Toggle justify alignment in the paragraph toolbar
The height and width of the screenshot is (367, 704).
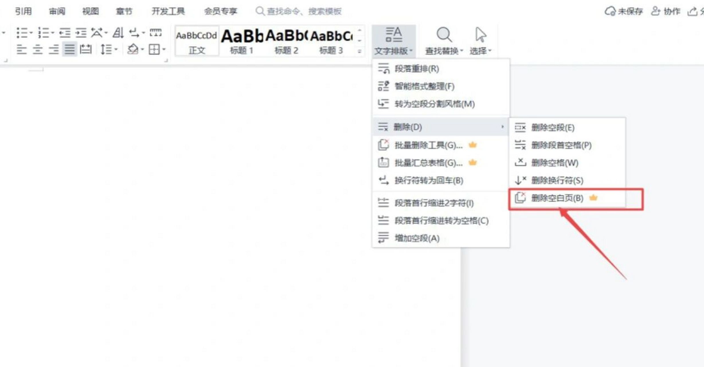pos(69,49)
